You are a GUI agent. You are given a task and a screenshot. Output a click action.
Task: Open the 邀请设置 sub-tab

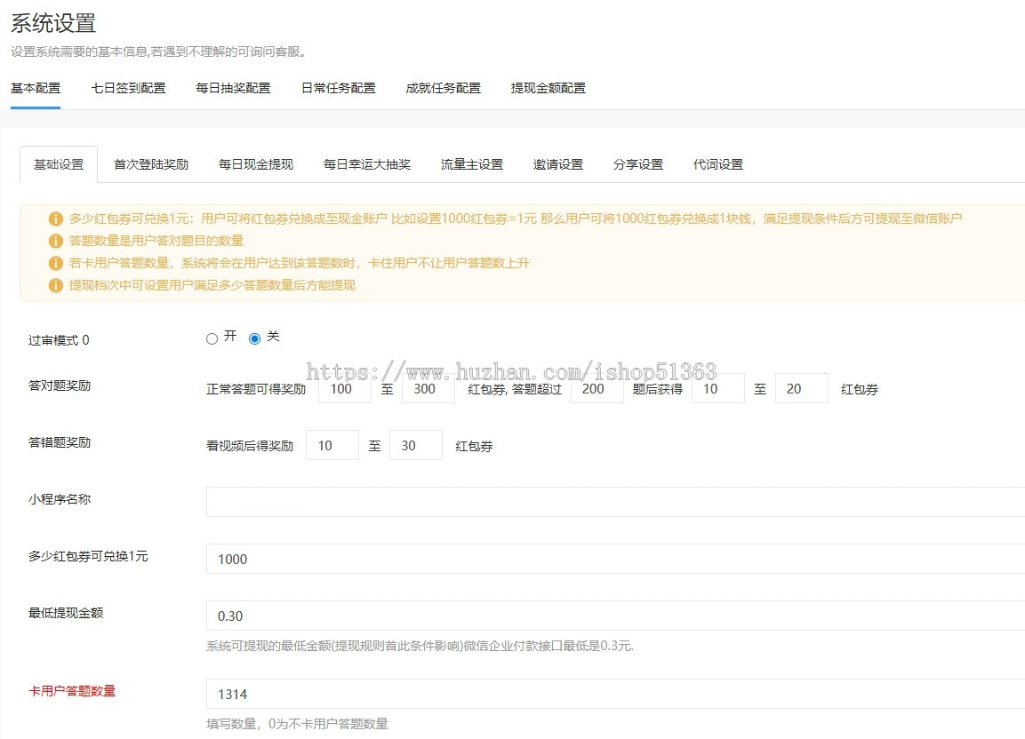coord(558,164)
